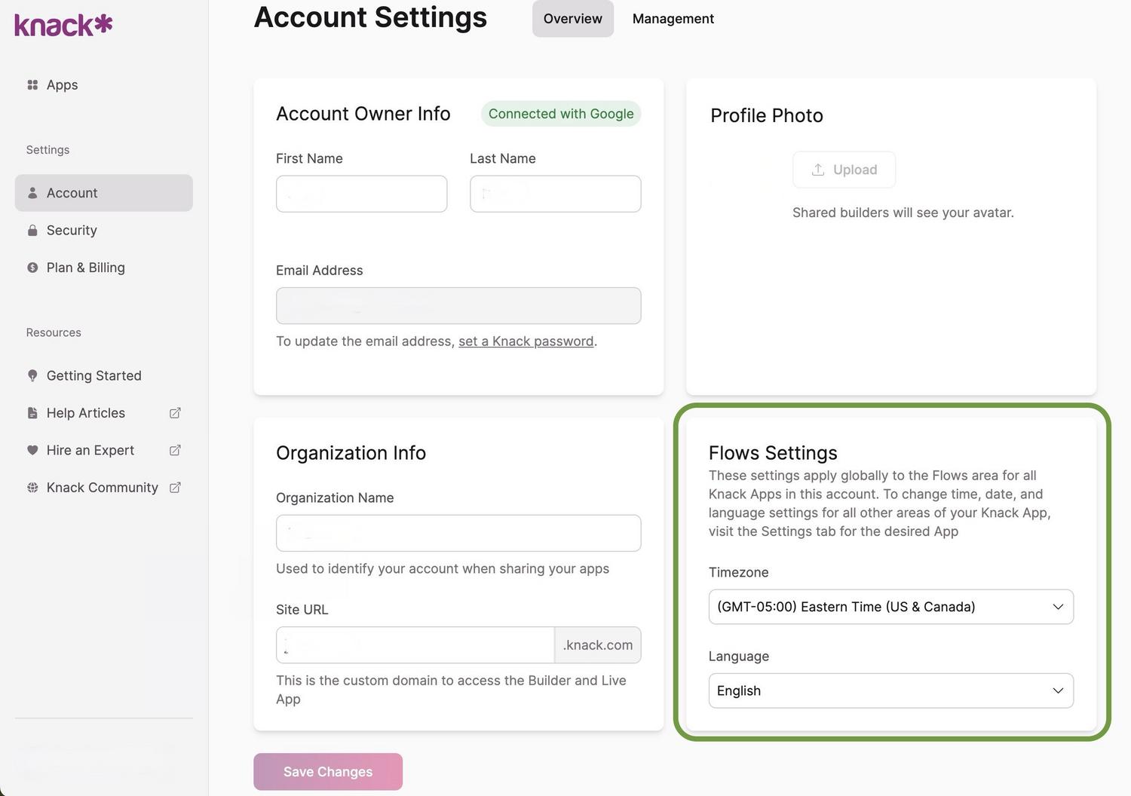Viewport: 1131px width, 796px height.
Task: Click the Getting Started lightbulb icon
Action: point(32,375)
